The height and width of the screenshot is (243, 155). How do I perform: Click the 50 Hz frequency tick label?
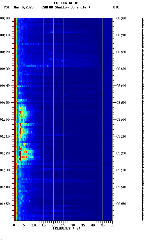112,225
